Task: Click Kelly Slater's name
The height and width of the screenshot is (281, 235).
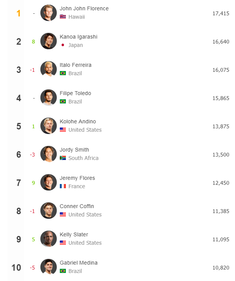Action: pos(74,234)
